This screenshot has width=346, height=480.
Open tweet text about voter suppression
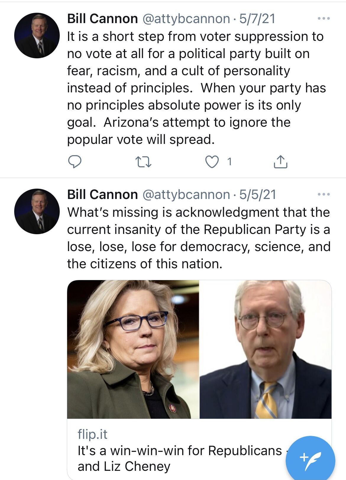click(x=196, y=88)
